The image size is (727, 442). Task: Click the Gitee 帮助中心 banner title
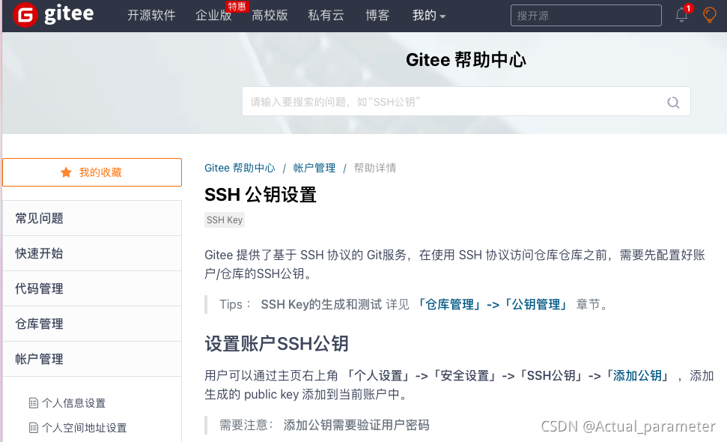tap(466, 60)
